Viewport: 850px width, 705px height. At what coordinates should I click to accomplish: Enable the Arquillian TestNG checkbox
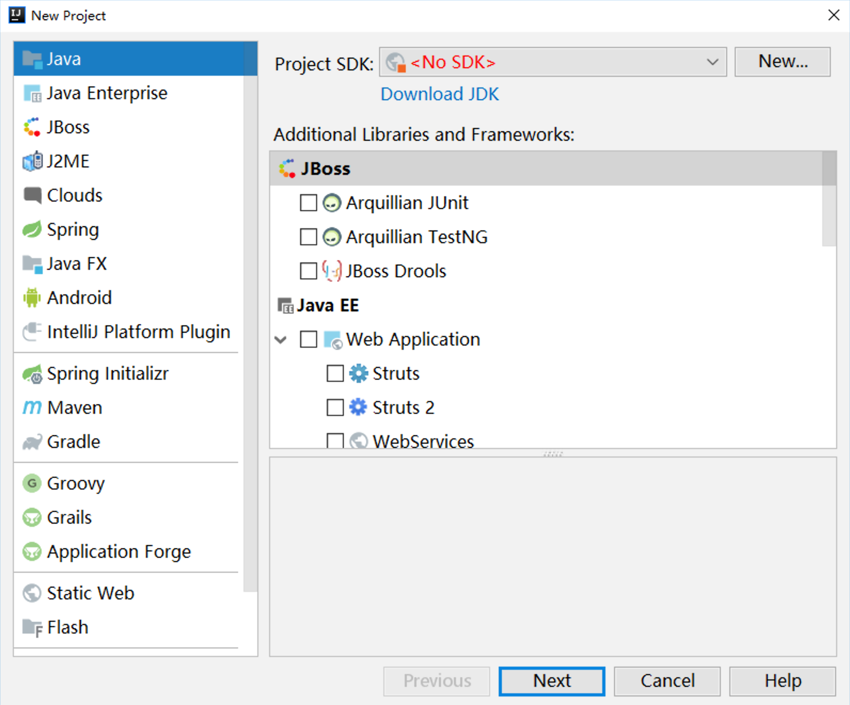click(x=309, y=237)
